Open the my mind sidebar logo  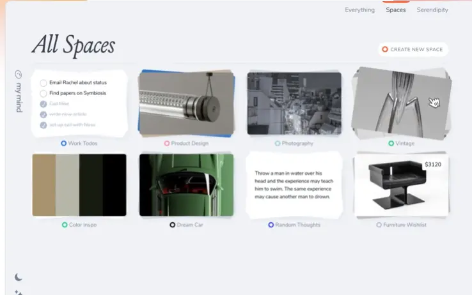[x=19, y=91]
